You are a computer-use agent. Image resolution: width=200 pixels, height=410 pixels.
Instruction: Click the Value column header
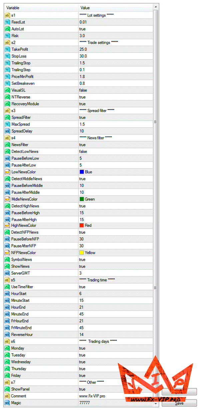tap(115, 8)
